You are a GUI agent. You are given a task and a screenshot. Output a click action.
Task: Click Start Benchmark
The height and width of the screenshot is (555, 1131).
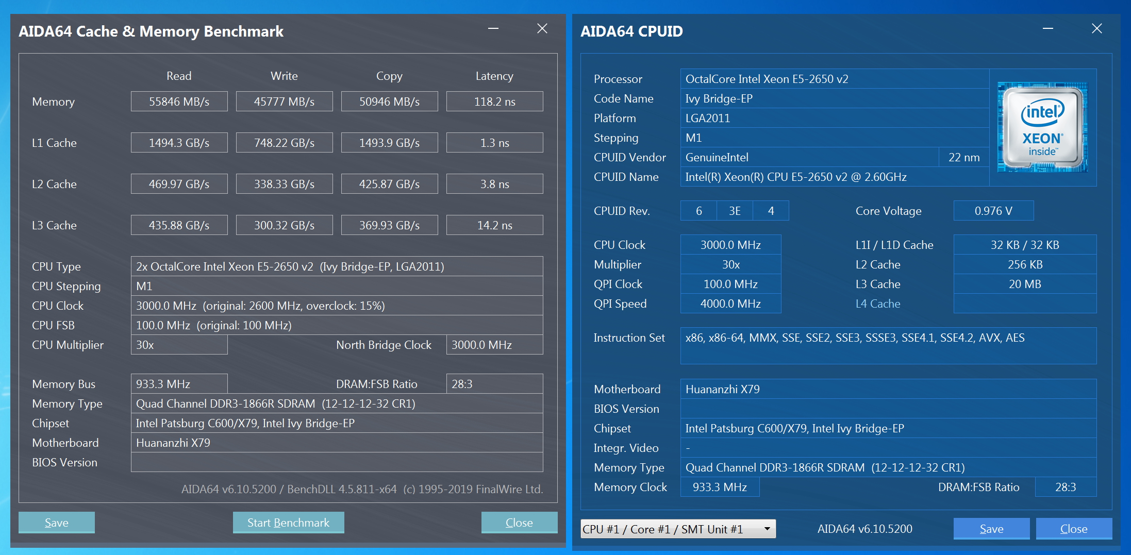click(x=288, y=523)
